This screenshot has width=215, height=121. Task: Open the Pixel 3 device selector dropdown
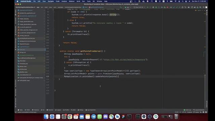[139, 7]
